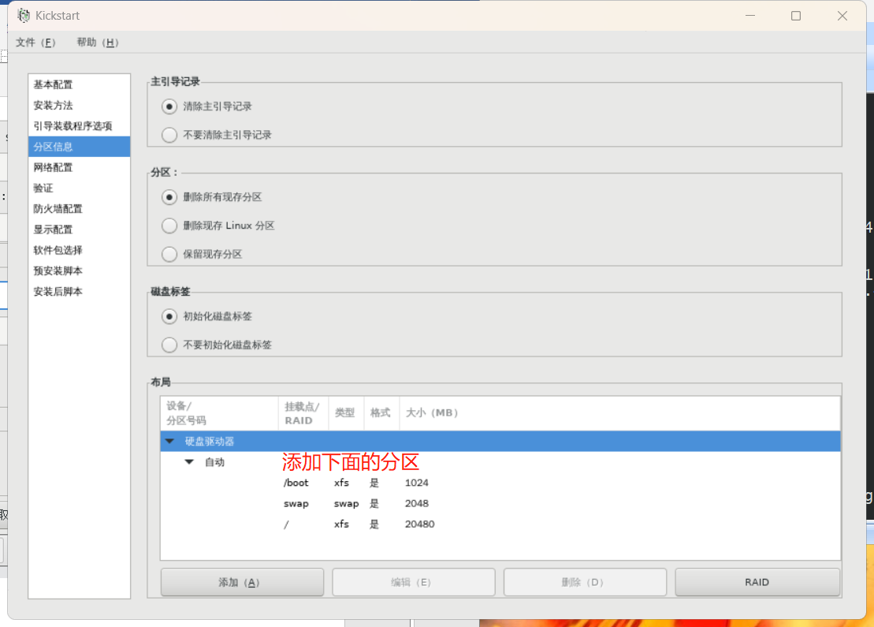874x627 pixels.
Task: Click the 类型 column header
Action: (x=346, y=412)
